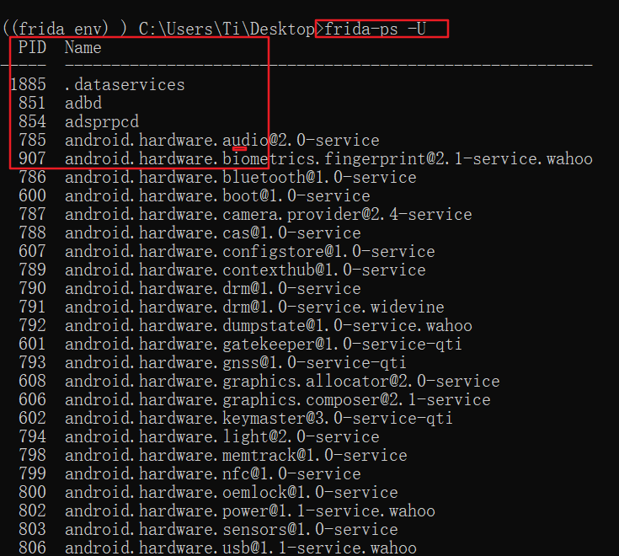This screenshot has width=619, height=556.
Task: Click PID value 786
Action: [32, 177]
